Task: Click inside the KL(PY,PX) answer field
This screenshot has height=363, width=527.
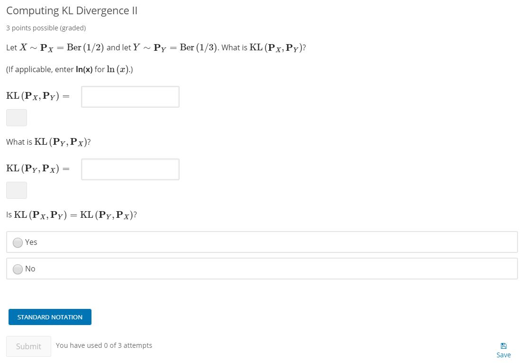Action: 130,169
